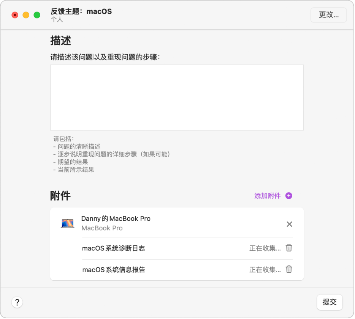Click the 附件 section heading
Viewport: 355px width, 319px height.
coord(60,196)
